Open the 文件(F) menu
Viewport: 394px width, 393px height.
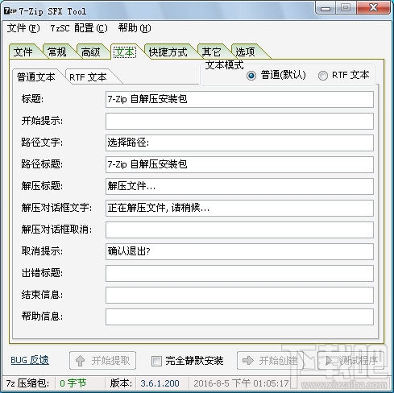[x=23, y=28]
